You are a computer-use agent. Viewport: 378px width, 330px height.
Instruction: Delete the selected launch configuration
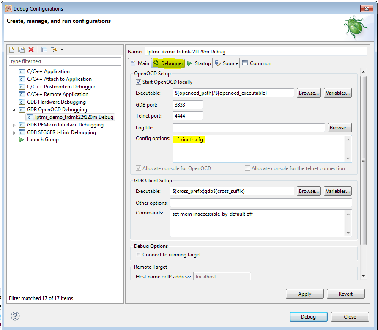click(x=31, y=49)
